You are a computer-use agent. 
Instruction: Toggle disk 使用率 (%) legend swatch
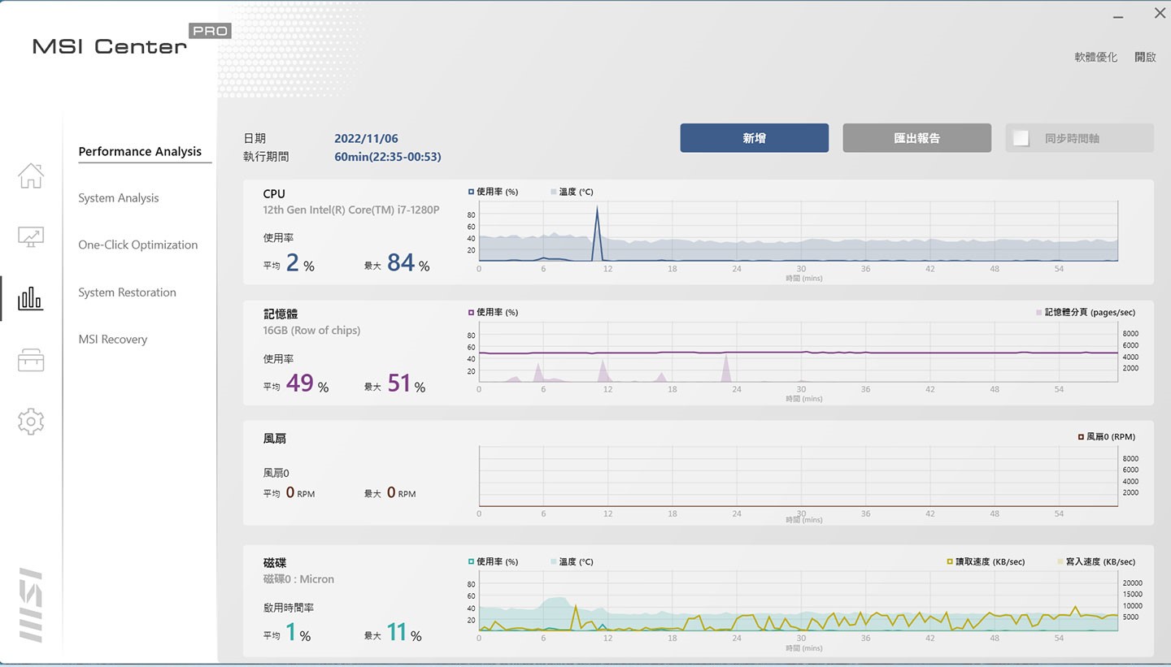pyautogui.click(x=471, y=561)
